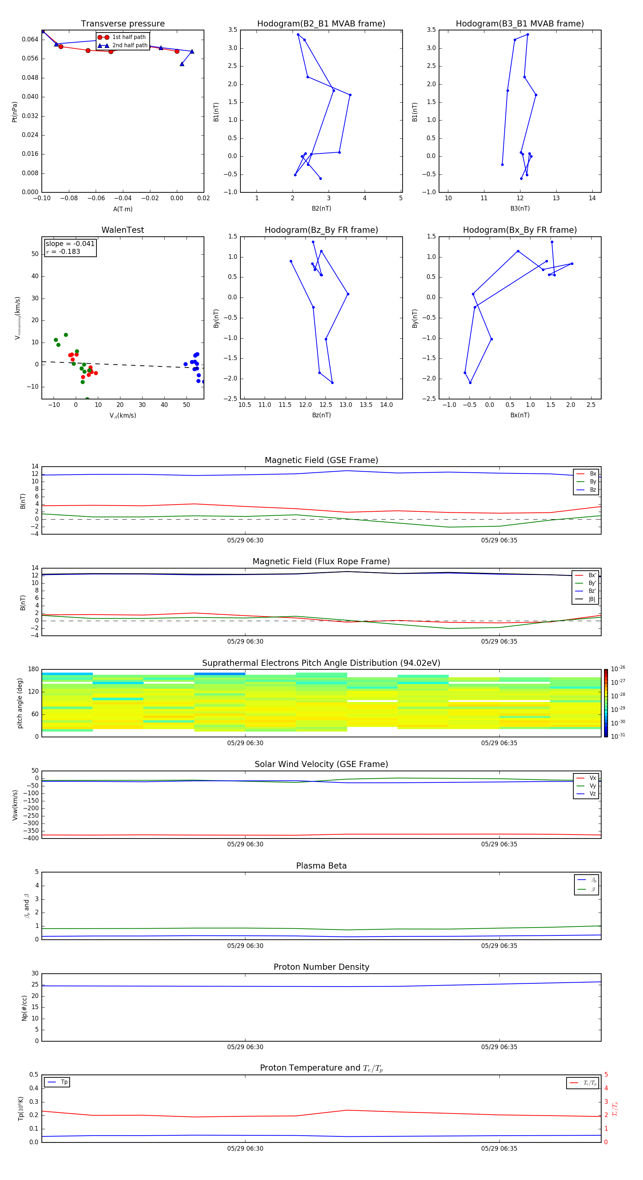Click the Te/Tp legend box
This screenshot has width=643, height=1180.
coord(583,1083)
